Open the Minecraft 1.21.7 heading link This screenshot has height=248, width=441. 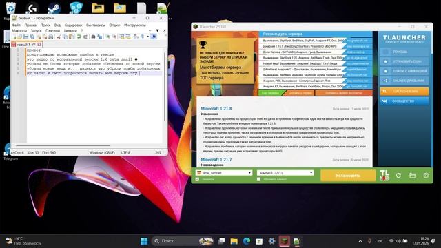[216, 159]
